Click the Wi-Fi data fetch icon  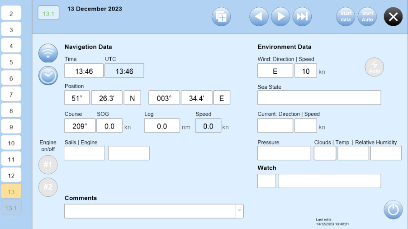48,53
